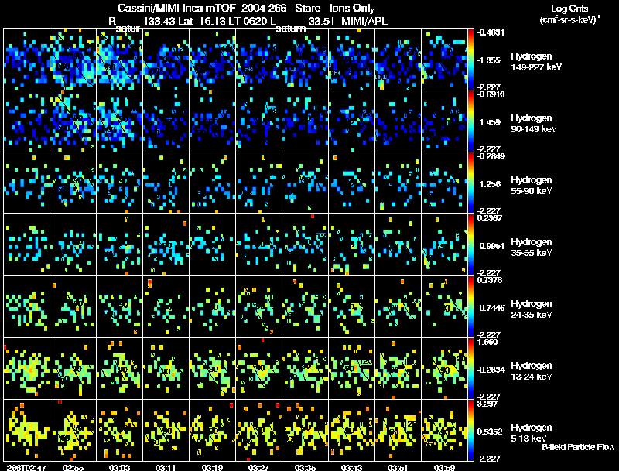The width and height of the screenshot is (619, 471).
Task: Click the 266T02:47 time axis label
Action: 26,467
